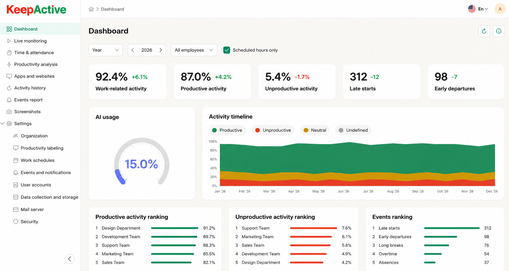Screen dimensions: 509x271
Task: Open Activity history menu item
Action: 40,88
